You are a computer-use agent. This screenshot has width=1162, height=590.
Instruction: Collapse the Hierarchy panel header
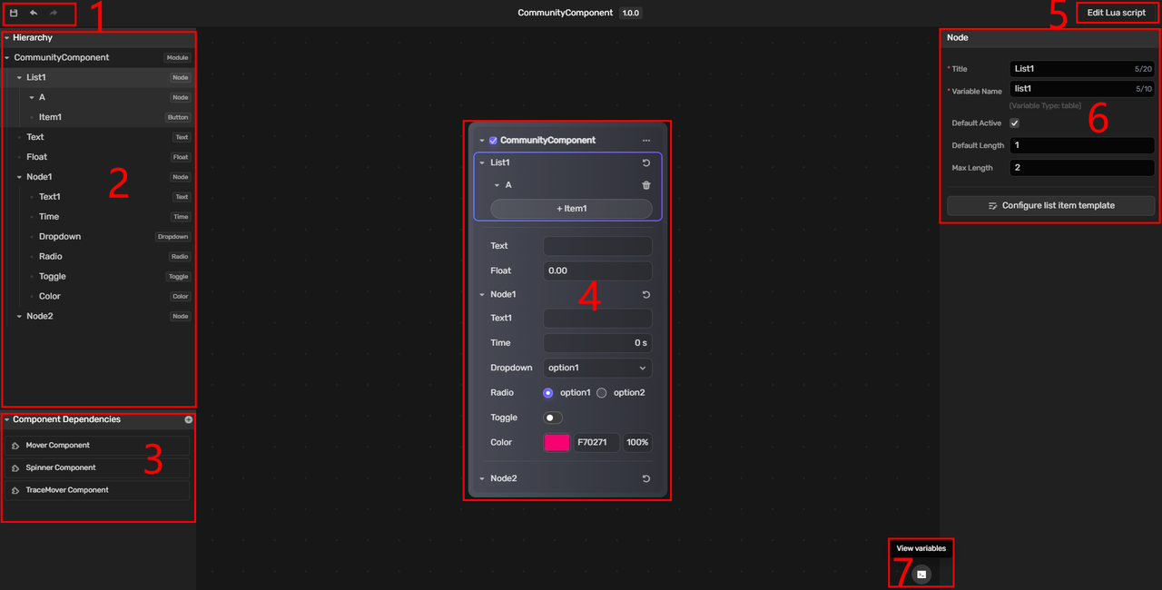8,37
